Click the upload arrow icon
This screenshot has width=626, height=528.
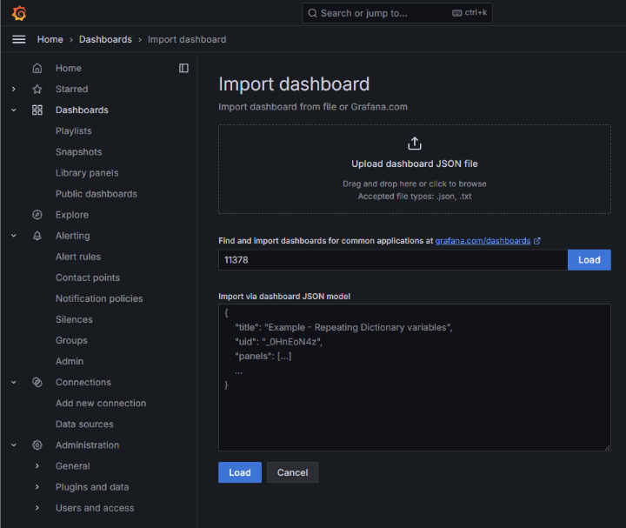click(x=415, y=144)
